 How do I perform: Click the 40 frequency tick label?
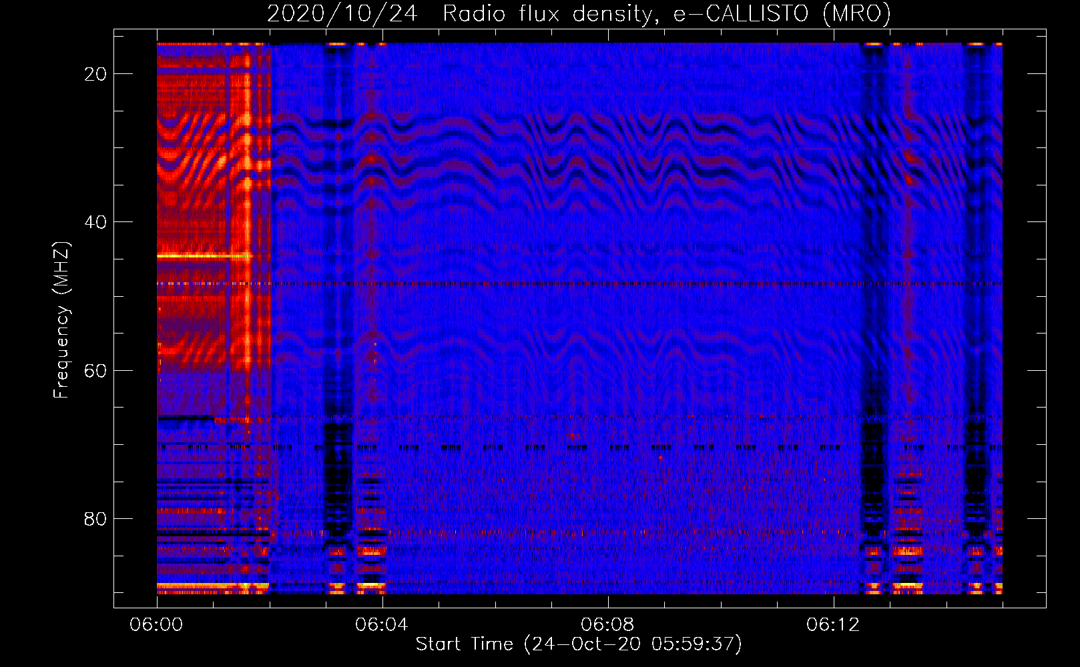click(x=95, y=222)
